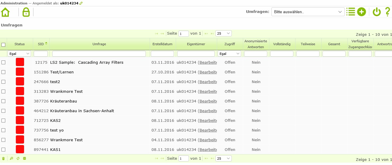Edit user profile pencil next to uk014234
Viewport: 392px width, 165px height.
(81, 3)
